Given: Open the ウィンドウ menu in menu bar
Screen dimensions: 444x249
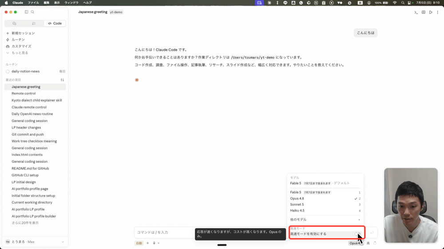Looking at the screenshot, I should tap(71, 3).
